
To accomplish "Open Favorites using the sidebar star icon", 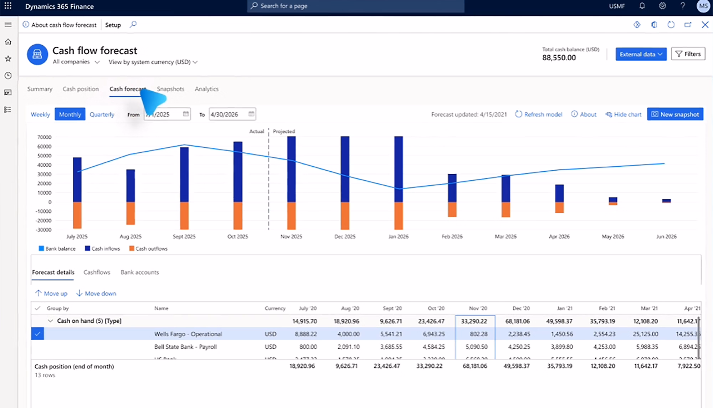I will pos(8,59).
